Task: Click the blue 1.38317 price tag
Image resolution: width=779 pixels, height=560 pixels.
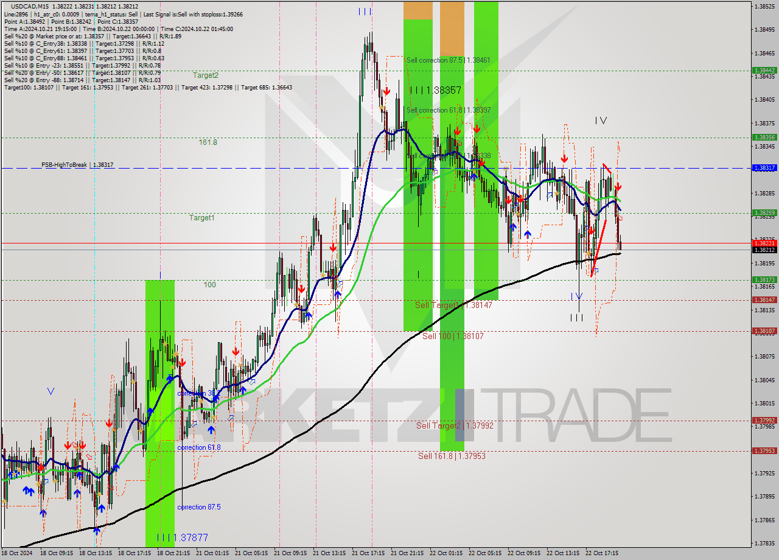Action: [x=764, y=168]
